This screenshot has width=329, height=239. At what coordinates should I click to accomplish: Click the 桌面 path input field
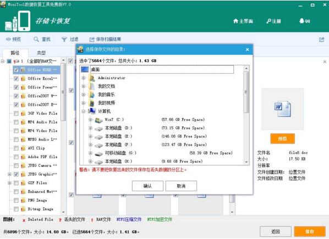162,69
